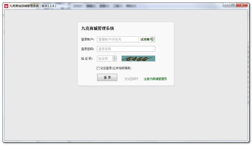The width and height of the screenshot is (252, 145).
Task: Click the 登录密码: label text
Action: pos(88,49)
